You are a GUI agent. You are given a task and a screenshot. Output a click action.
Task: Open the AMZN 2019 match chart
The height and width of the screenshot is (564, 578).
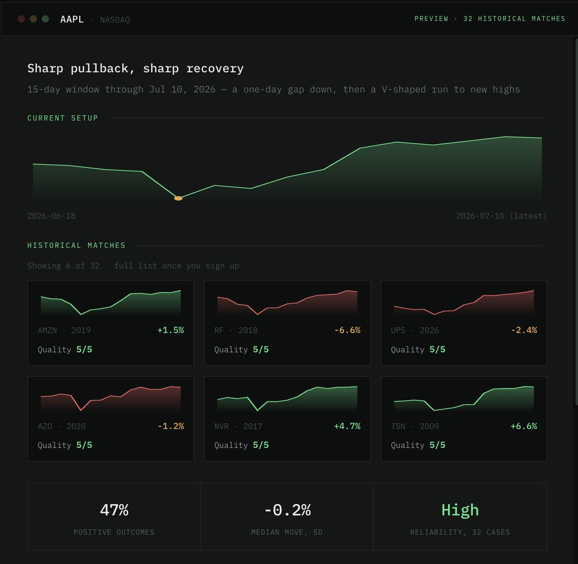tap(111, 303)
